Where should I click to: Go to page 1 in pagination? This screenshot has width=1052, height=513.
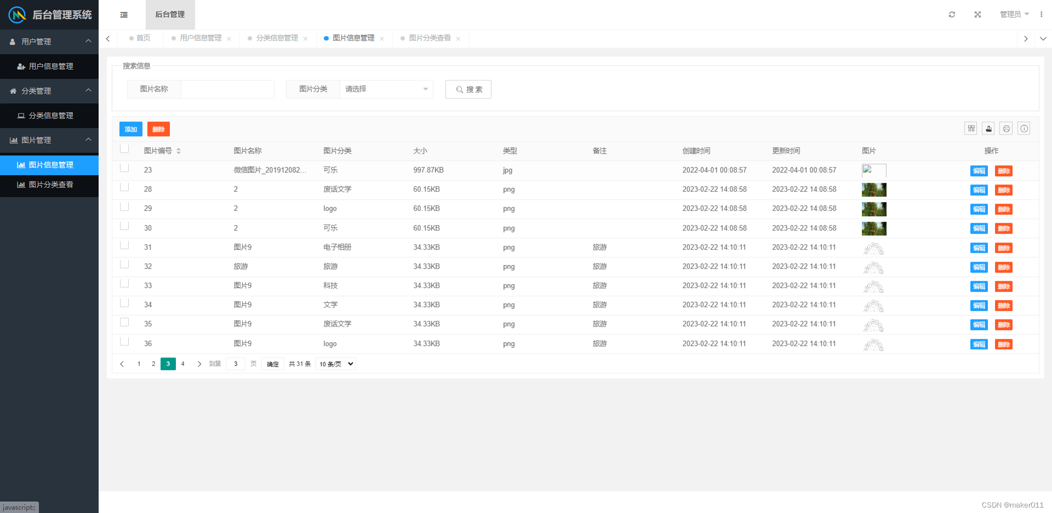tap(139, 364)
